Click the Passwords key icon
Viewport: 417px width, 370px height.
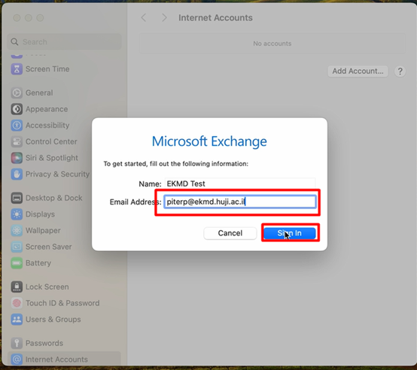pos(17,343)
